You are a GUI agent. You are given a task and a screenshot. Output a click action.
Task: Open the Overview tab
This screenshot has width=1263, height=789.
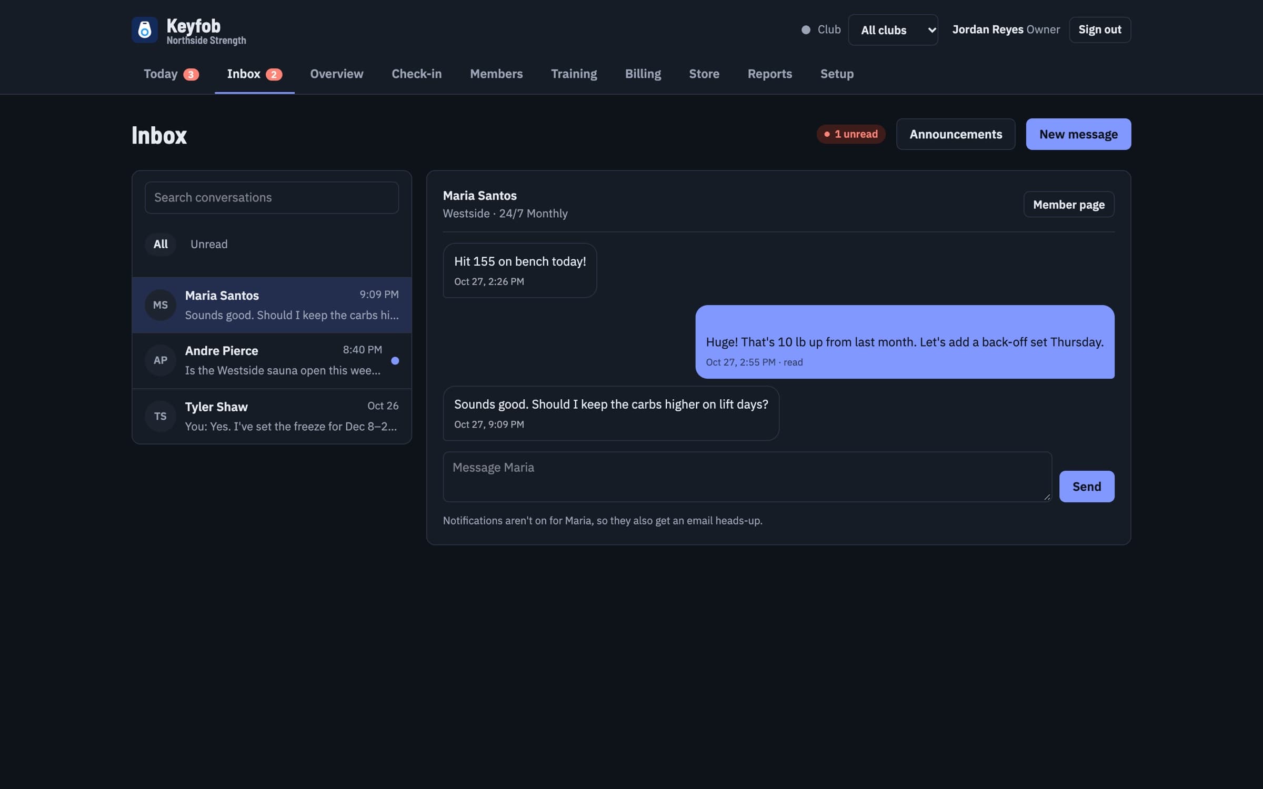pos(336,74)
